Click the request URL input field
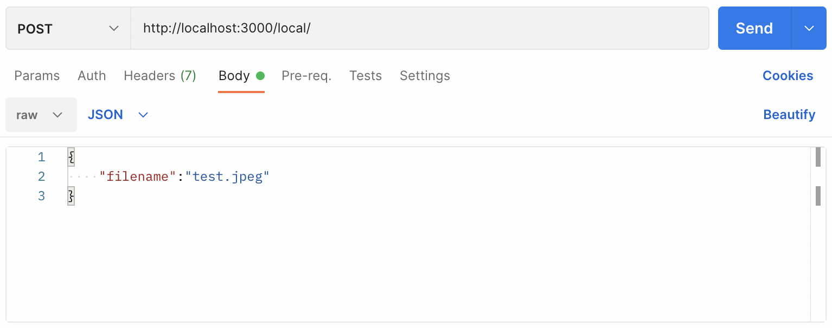Viewport: 832px width, 328px height. pyautogui.click(x=419, y=29)
